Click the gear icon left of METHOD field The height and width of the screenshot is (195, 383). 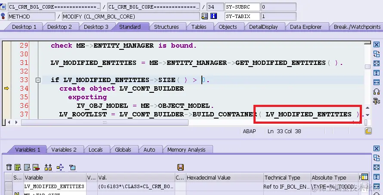coord(3,16)
